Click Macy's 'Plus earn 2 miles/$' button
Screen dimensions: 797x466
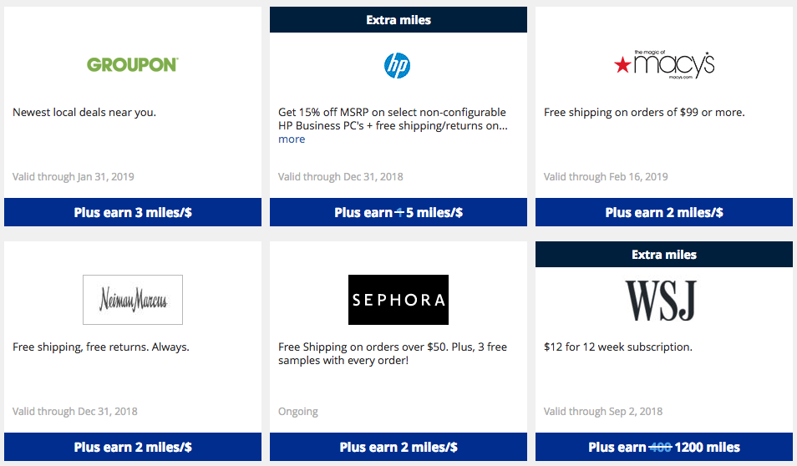(x=664, y=212)
